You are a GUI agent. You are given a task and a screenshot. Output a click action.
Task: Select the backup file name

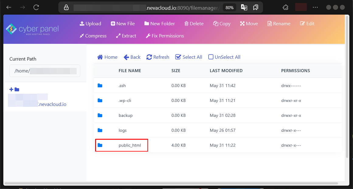coord(126,115)
